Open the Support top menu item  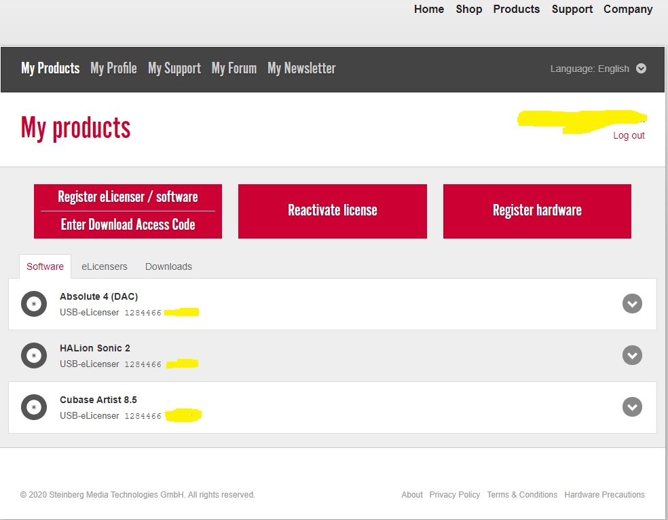[x=572, y=10]
